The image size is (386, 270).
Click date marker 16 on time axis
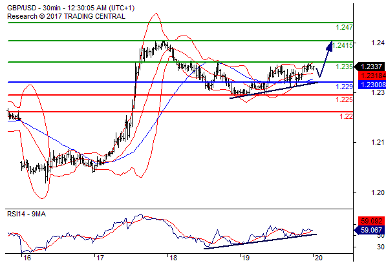pos(27,258)
